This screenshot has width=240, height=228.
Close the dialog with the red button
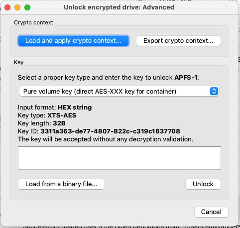click(x=7, y=7)
